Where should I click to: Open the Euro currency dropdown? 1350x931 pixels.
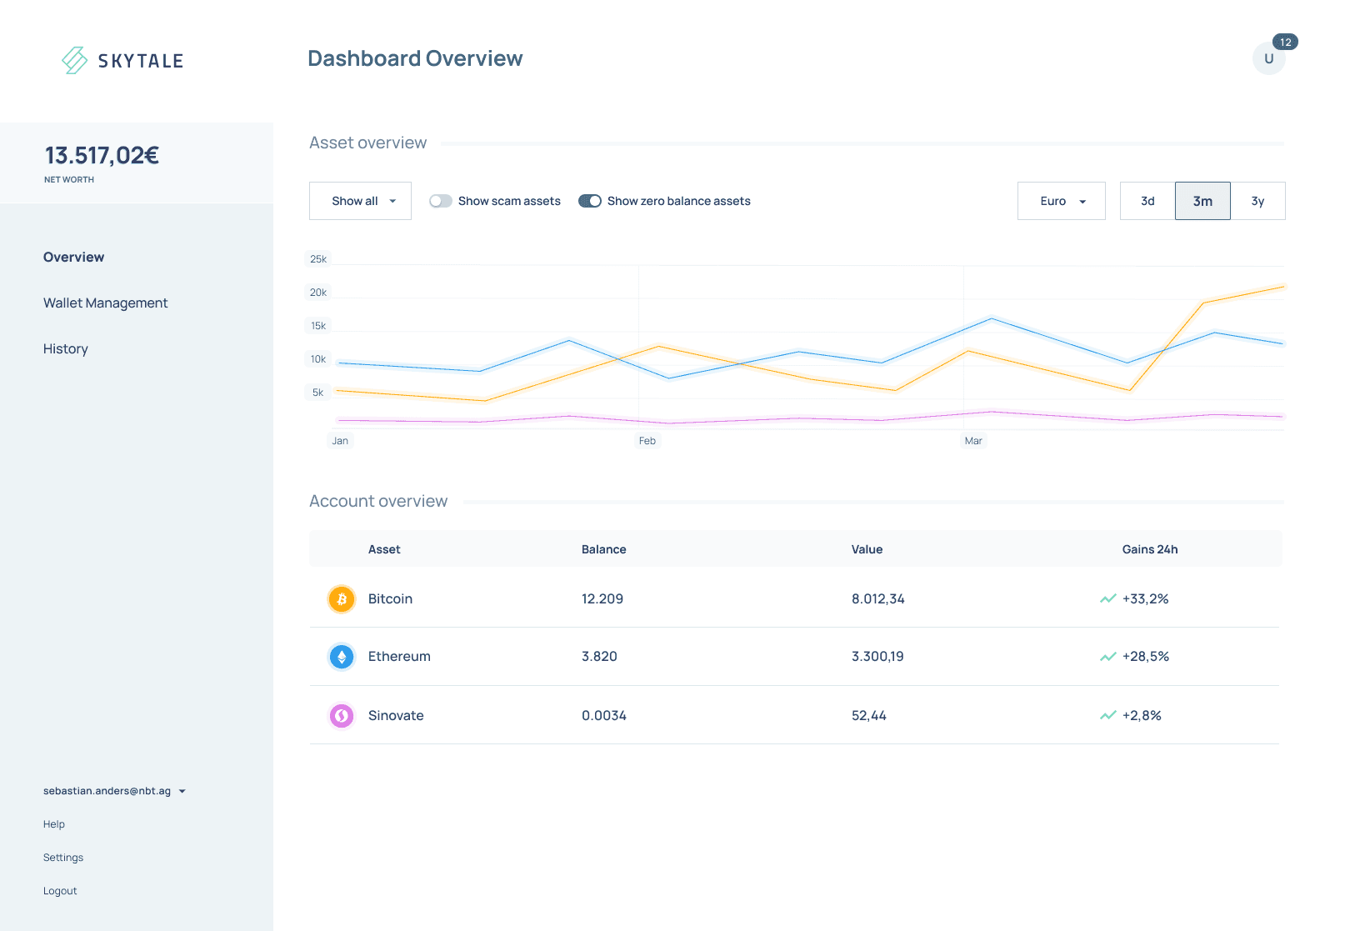(x=1062, y=201)
